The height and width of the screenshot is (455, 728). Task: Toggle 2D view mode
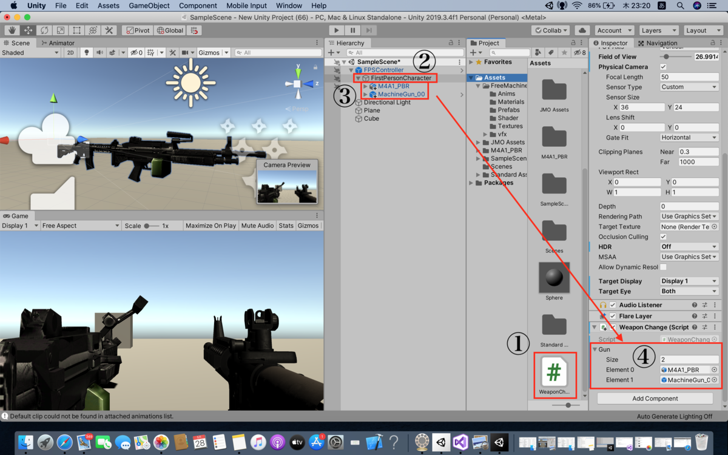pos(71,53)
